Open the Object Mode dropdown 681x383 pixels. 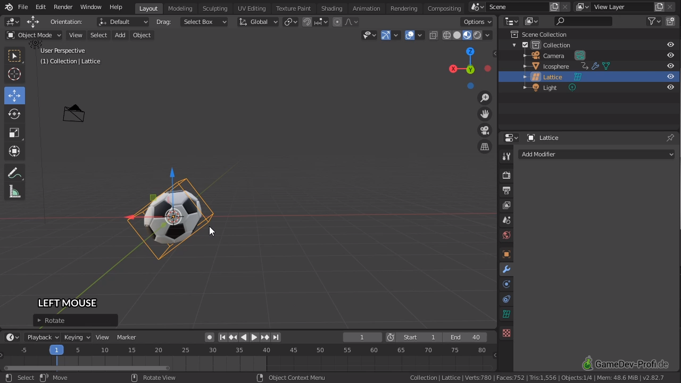tap(34, 35)
